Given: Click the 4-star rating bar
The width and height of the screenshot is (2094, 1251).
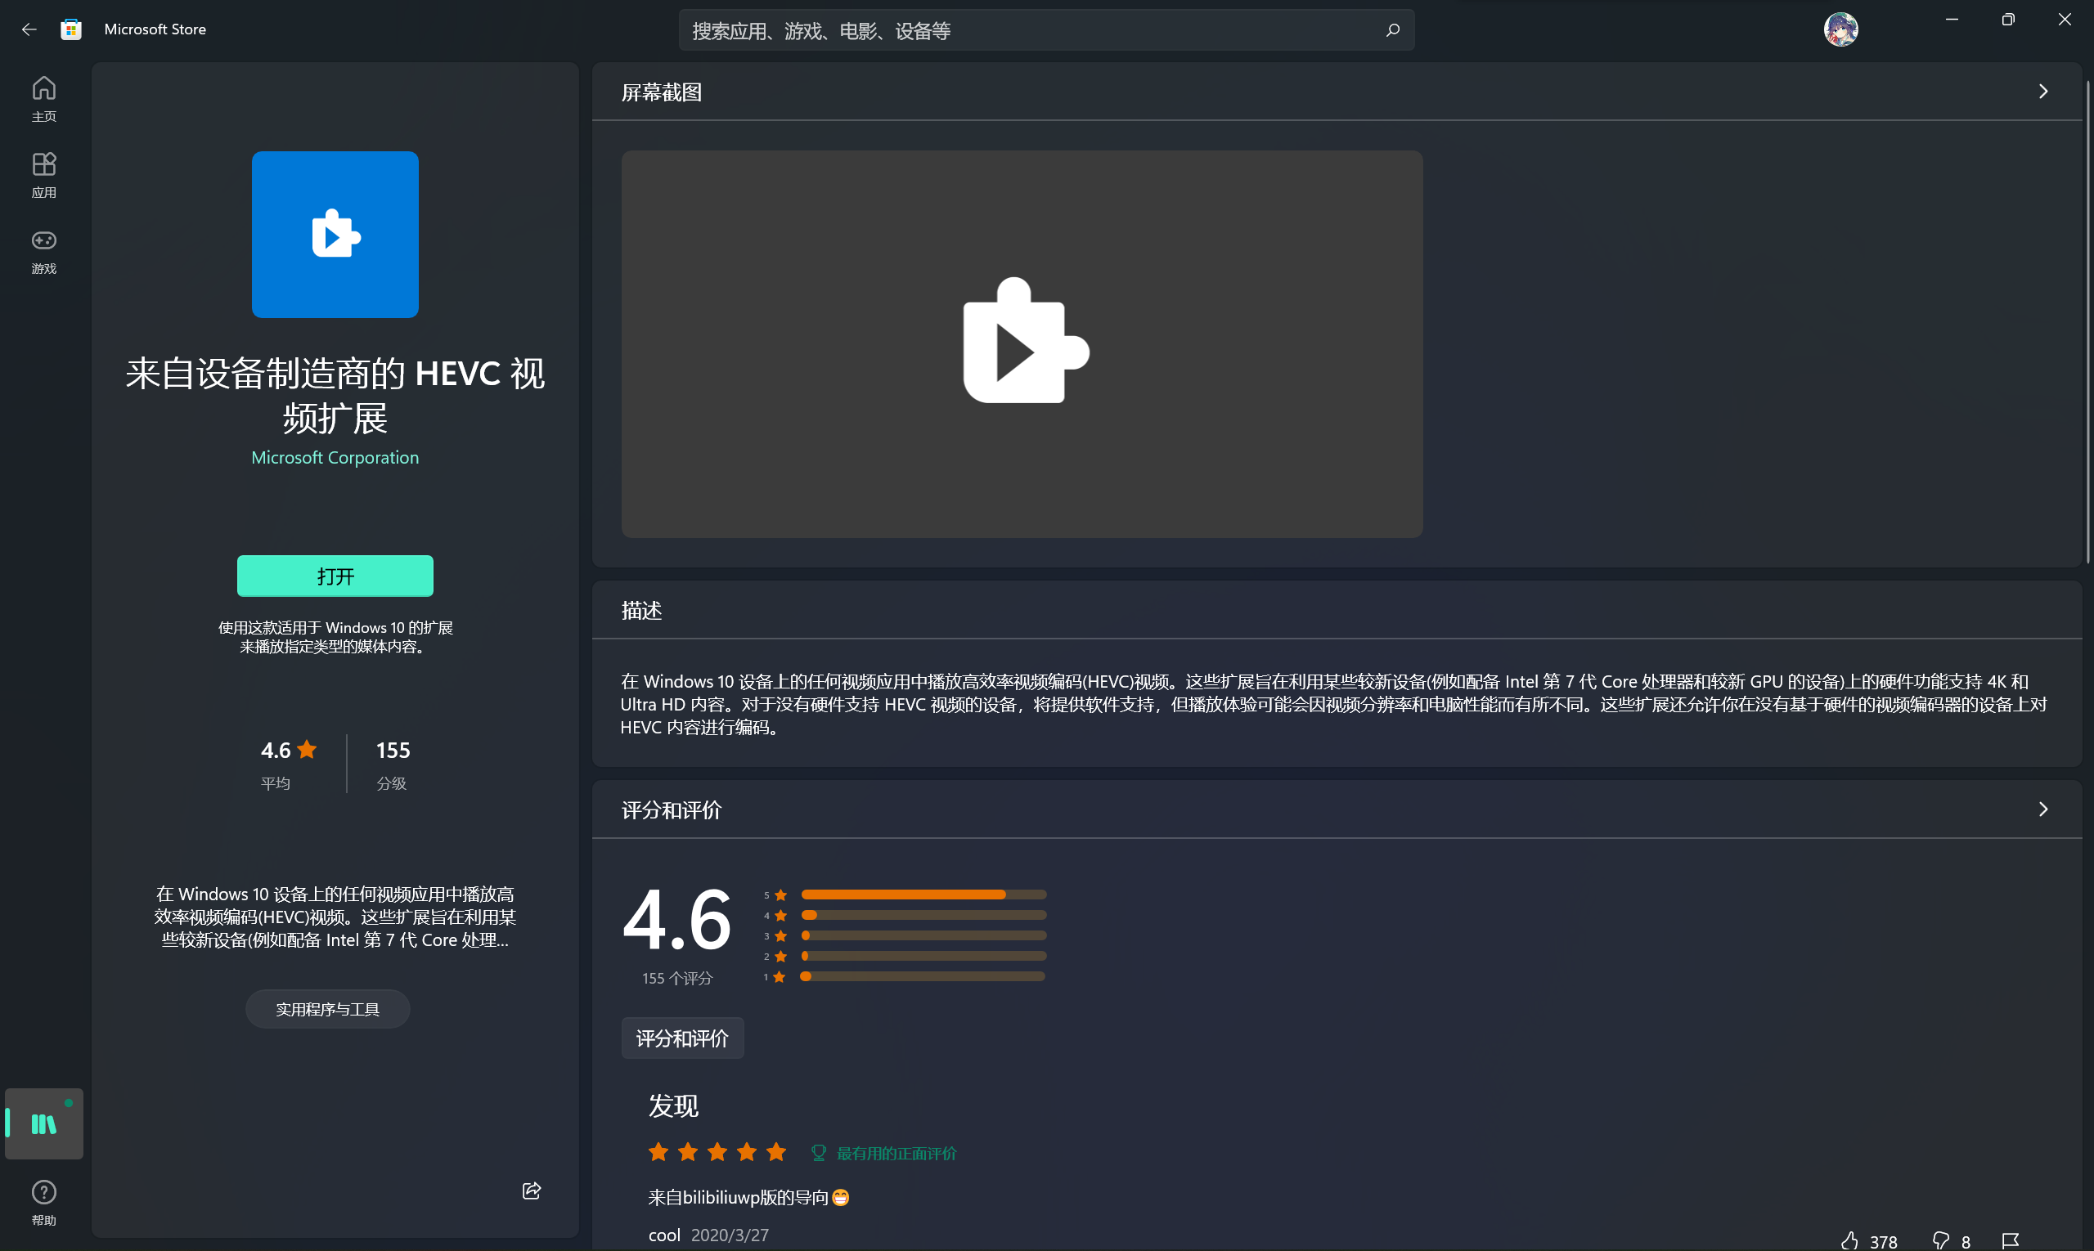Looking at the screenshot, I should click(923, 916).
